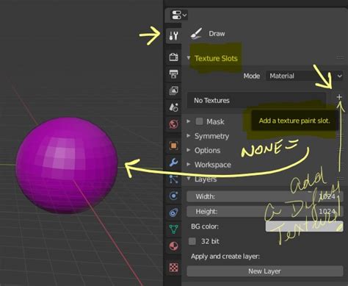This screenshot has height=286, width=348.
Task: Expand the Workspace panel
Action: 189,165
